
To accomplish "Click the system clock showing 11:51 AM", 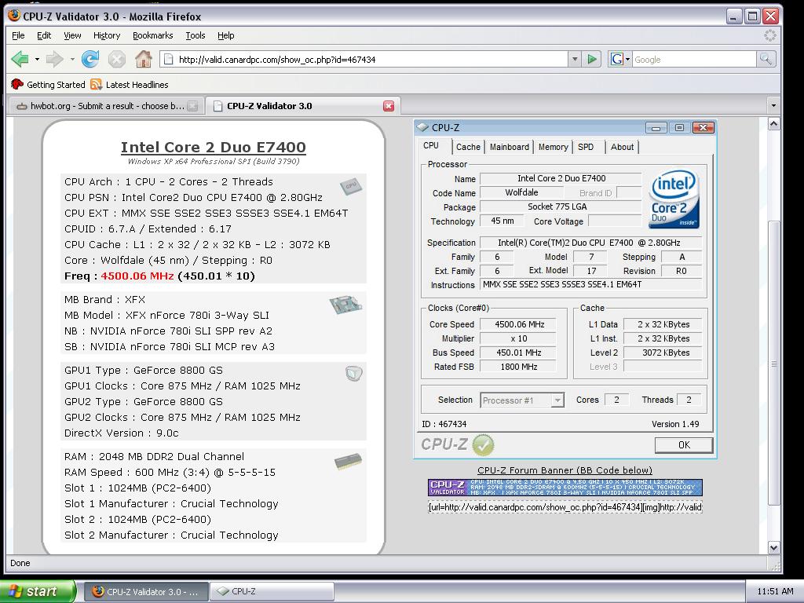I will tap(775, 591).
